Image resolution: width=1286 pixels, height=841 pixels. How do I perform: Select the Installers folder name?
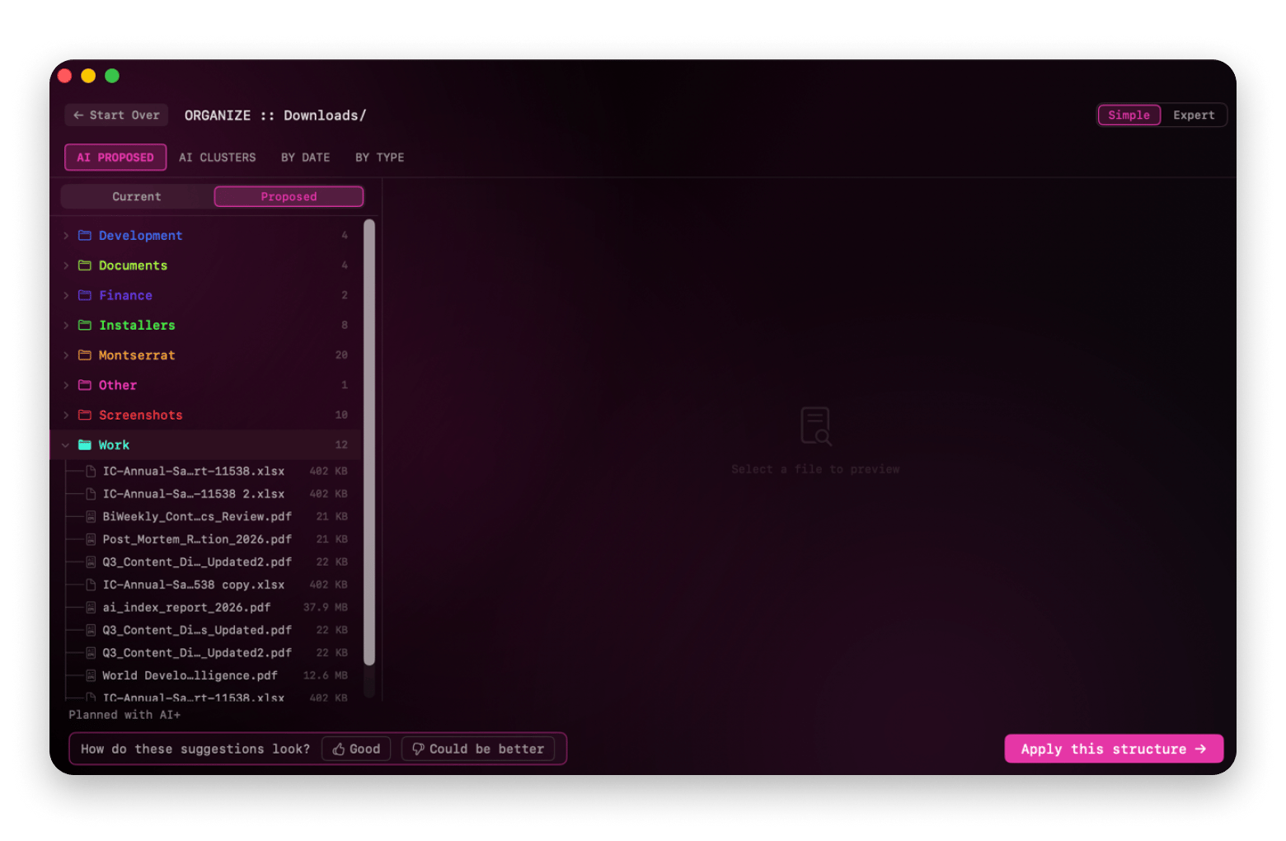click(137, 325)
